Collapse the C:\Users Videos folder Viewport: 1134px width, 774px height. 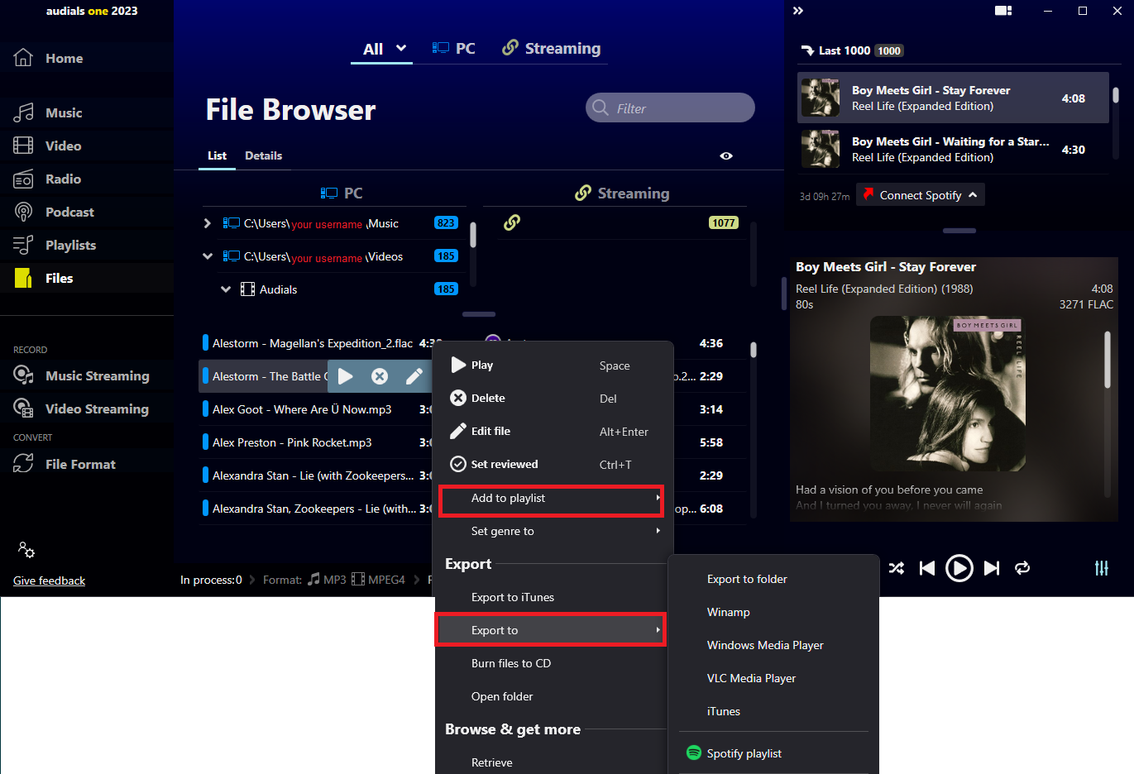[208, 256]
